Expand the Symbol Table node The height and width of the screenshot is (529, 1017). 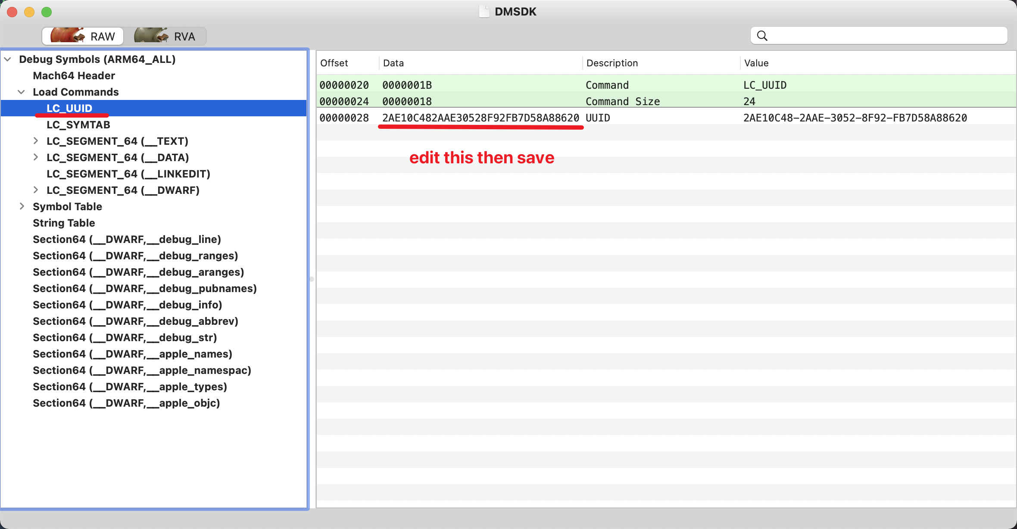(22, 206)
